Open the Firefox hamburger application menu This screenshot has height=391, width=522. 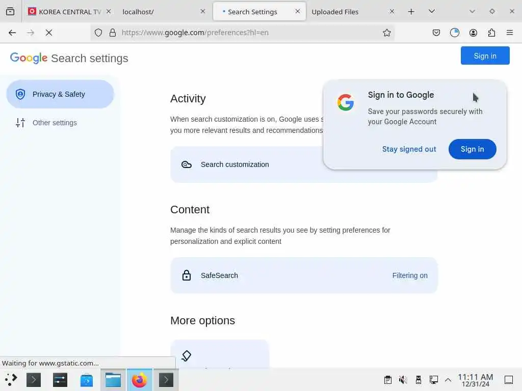[510, 33]
